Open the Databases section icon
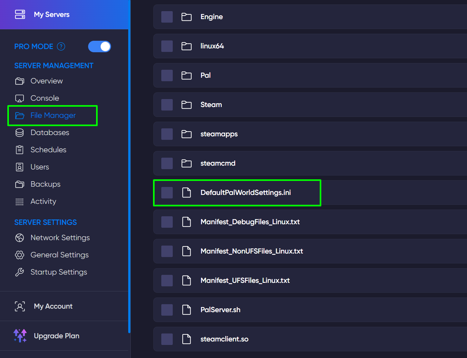Viewport: 467px width, 358px height. [x=19, y=132]
